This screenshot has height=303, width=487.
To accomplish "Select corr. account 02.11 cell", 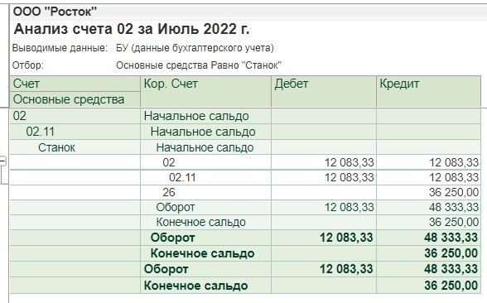I will click(x=205, y=177).
